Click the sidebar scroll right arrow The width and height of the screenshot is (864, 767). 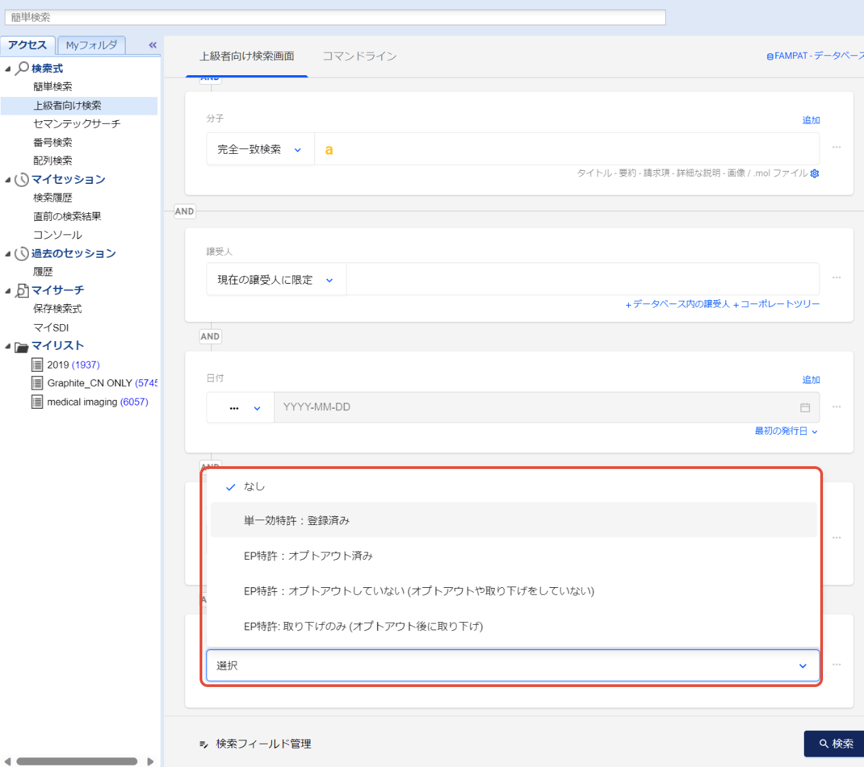click(150, 762)
